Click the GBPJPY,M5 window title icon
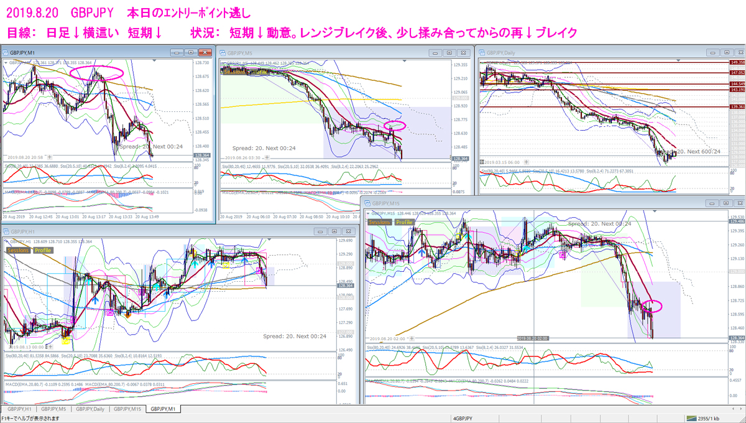Image resolution: width=746 pixels, height=423 pixels. pos(223,53)
